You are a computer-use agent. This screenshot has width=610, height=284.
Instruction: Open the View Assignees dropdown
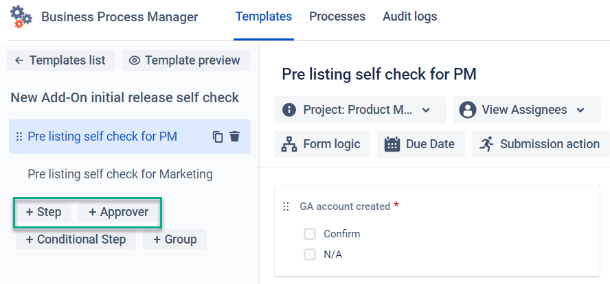526,110
